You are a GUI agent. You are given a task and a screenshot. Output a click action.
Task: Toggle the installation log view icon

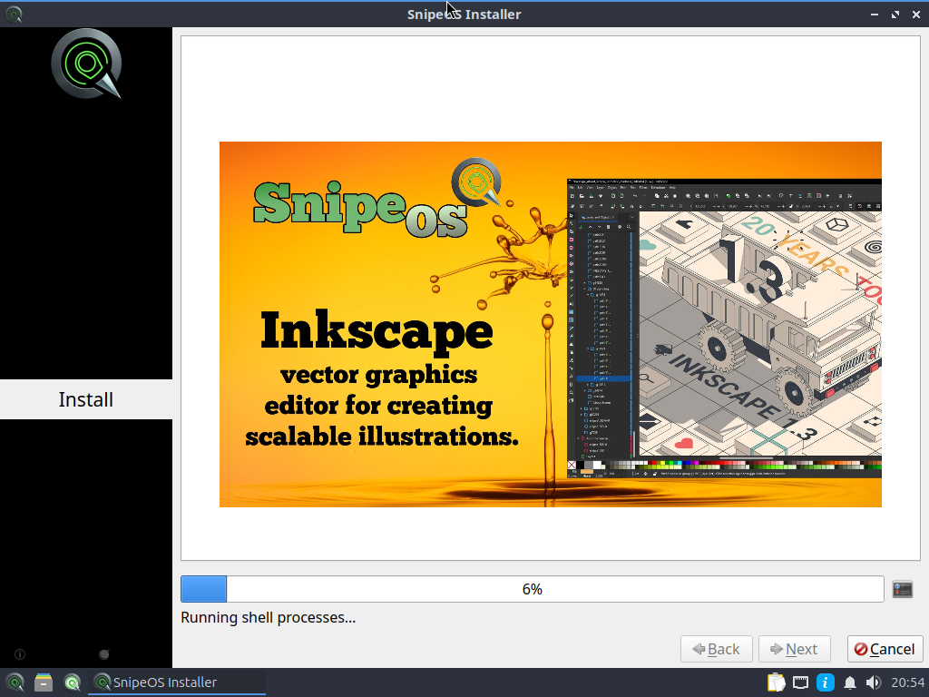(x=903, y=589)
